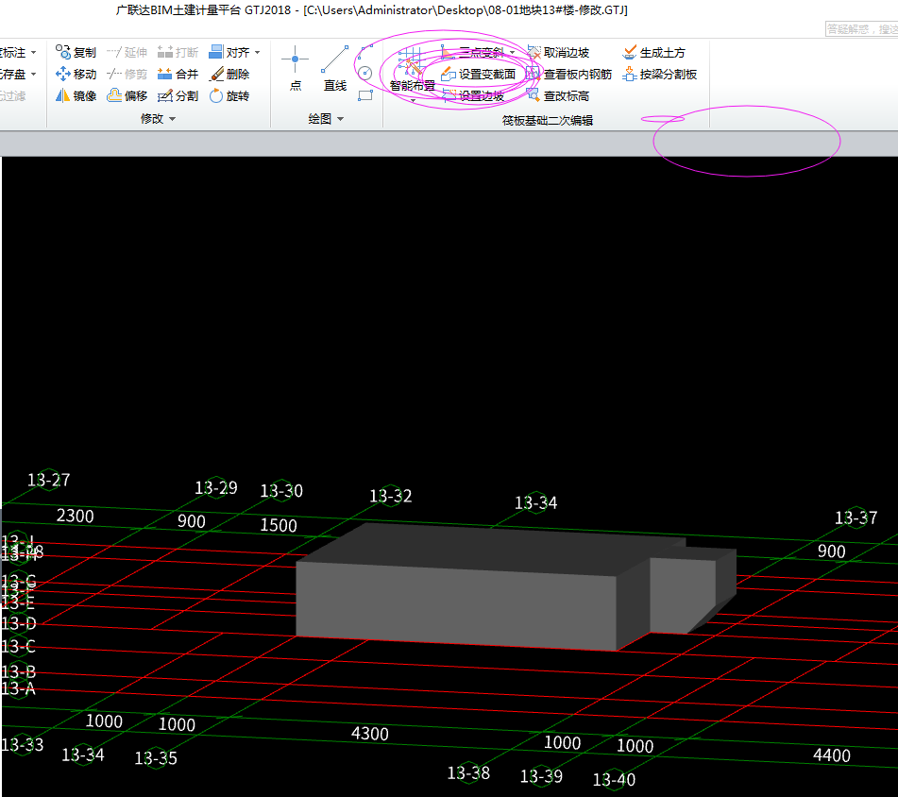The height and width of the screenshot is (797, 898).
Task: Click the dimension value 2300
Action: click(75, 516)
